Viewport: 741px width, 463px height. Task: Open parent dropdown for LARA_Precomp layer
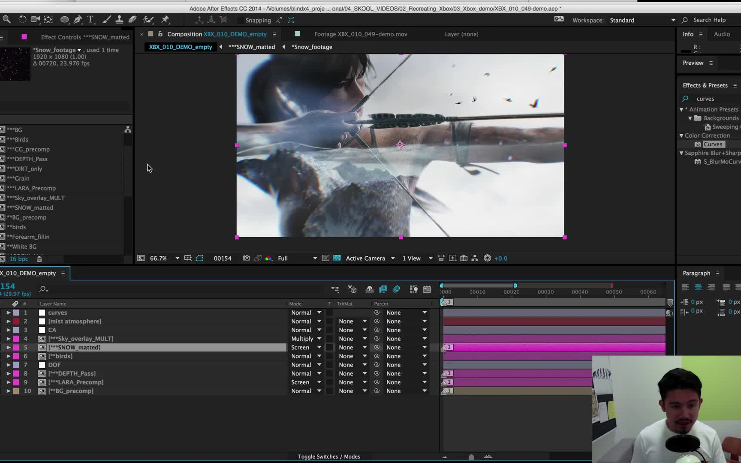(x=406, y=382)
